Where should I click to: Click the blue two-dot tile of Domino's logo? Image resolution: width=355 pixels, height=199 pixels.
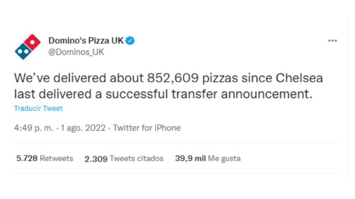pos(23,51)
